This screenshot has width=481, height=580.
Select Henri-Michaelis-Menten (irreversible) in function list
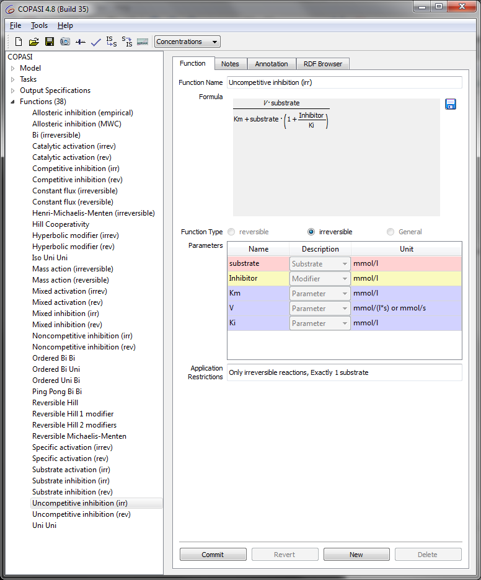point(93,213)
